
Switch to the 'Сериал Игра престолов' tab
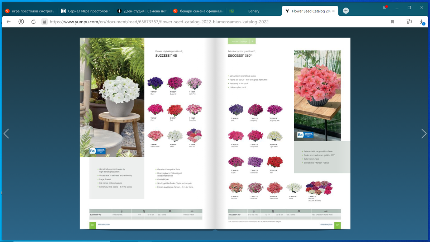point(86,11)
